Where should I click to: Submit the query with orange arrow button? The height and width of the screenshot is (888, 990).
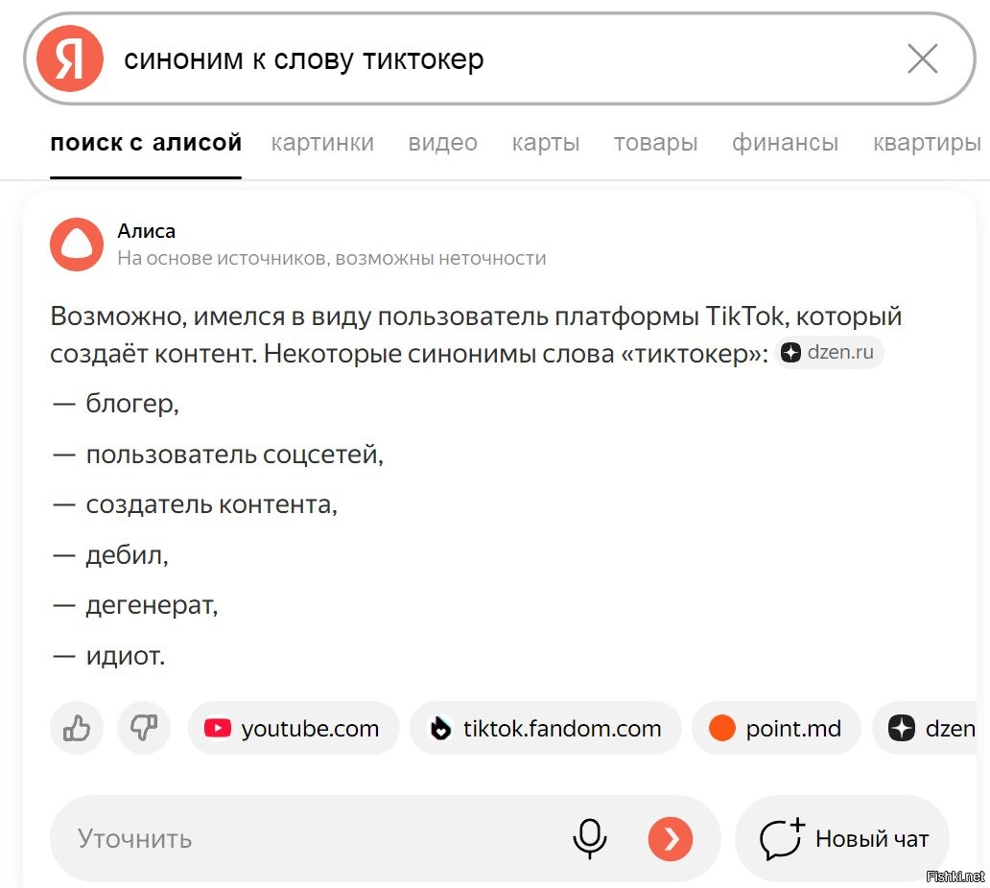[x=671, y=839]
